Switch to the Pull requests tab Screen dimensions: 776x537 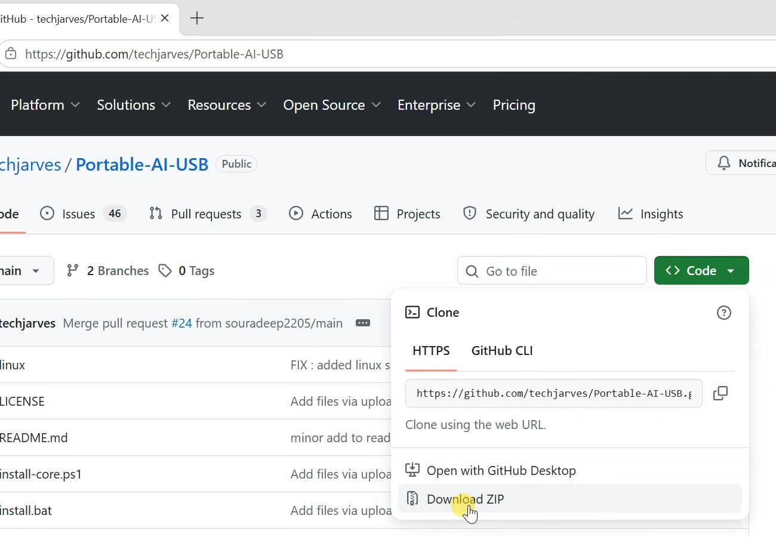208,214
